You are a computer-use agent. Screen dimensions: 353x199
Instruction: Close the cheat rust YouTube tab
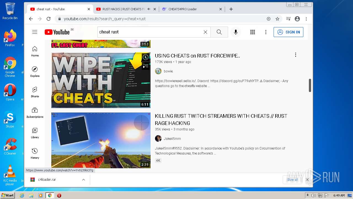[x=89, y=9]
